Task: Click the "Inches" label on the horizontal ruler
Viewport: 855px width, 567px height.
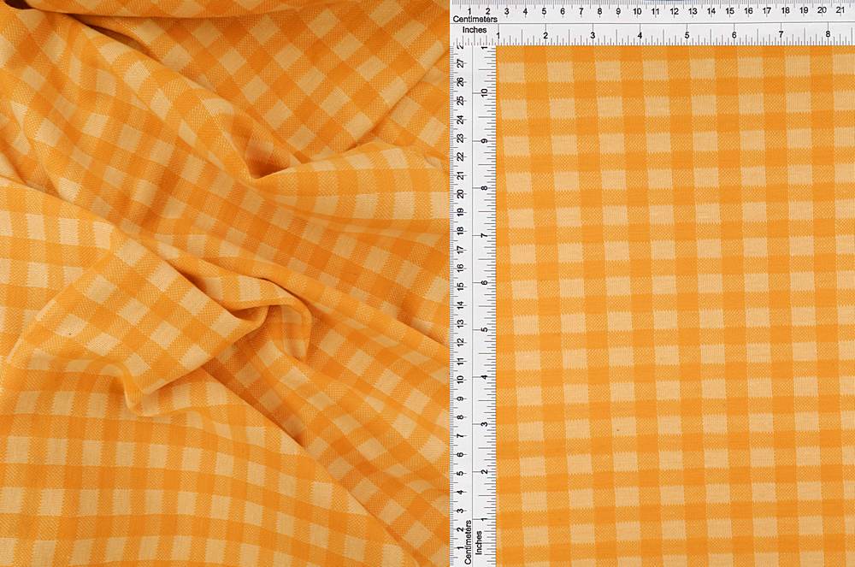Action: pos(475,30)
